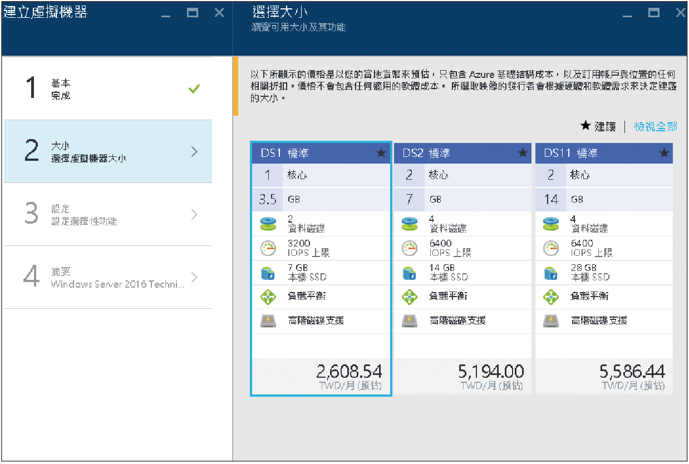This screenshot has height=464, width=689.
Task: Click the green checkmark on step 1 基本
Action: (x=194, y=89)
